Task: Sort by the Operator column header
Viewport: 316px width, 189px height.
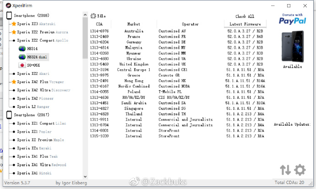Action: pyautogui.click(x=190, y=24)
